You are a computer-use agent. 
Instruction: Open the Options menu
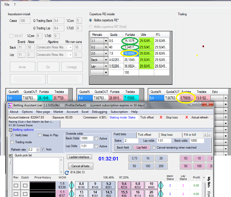[27, 112]
